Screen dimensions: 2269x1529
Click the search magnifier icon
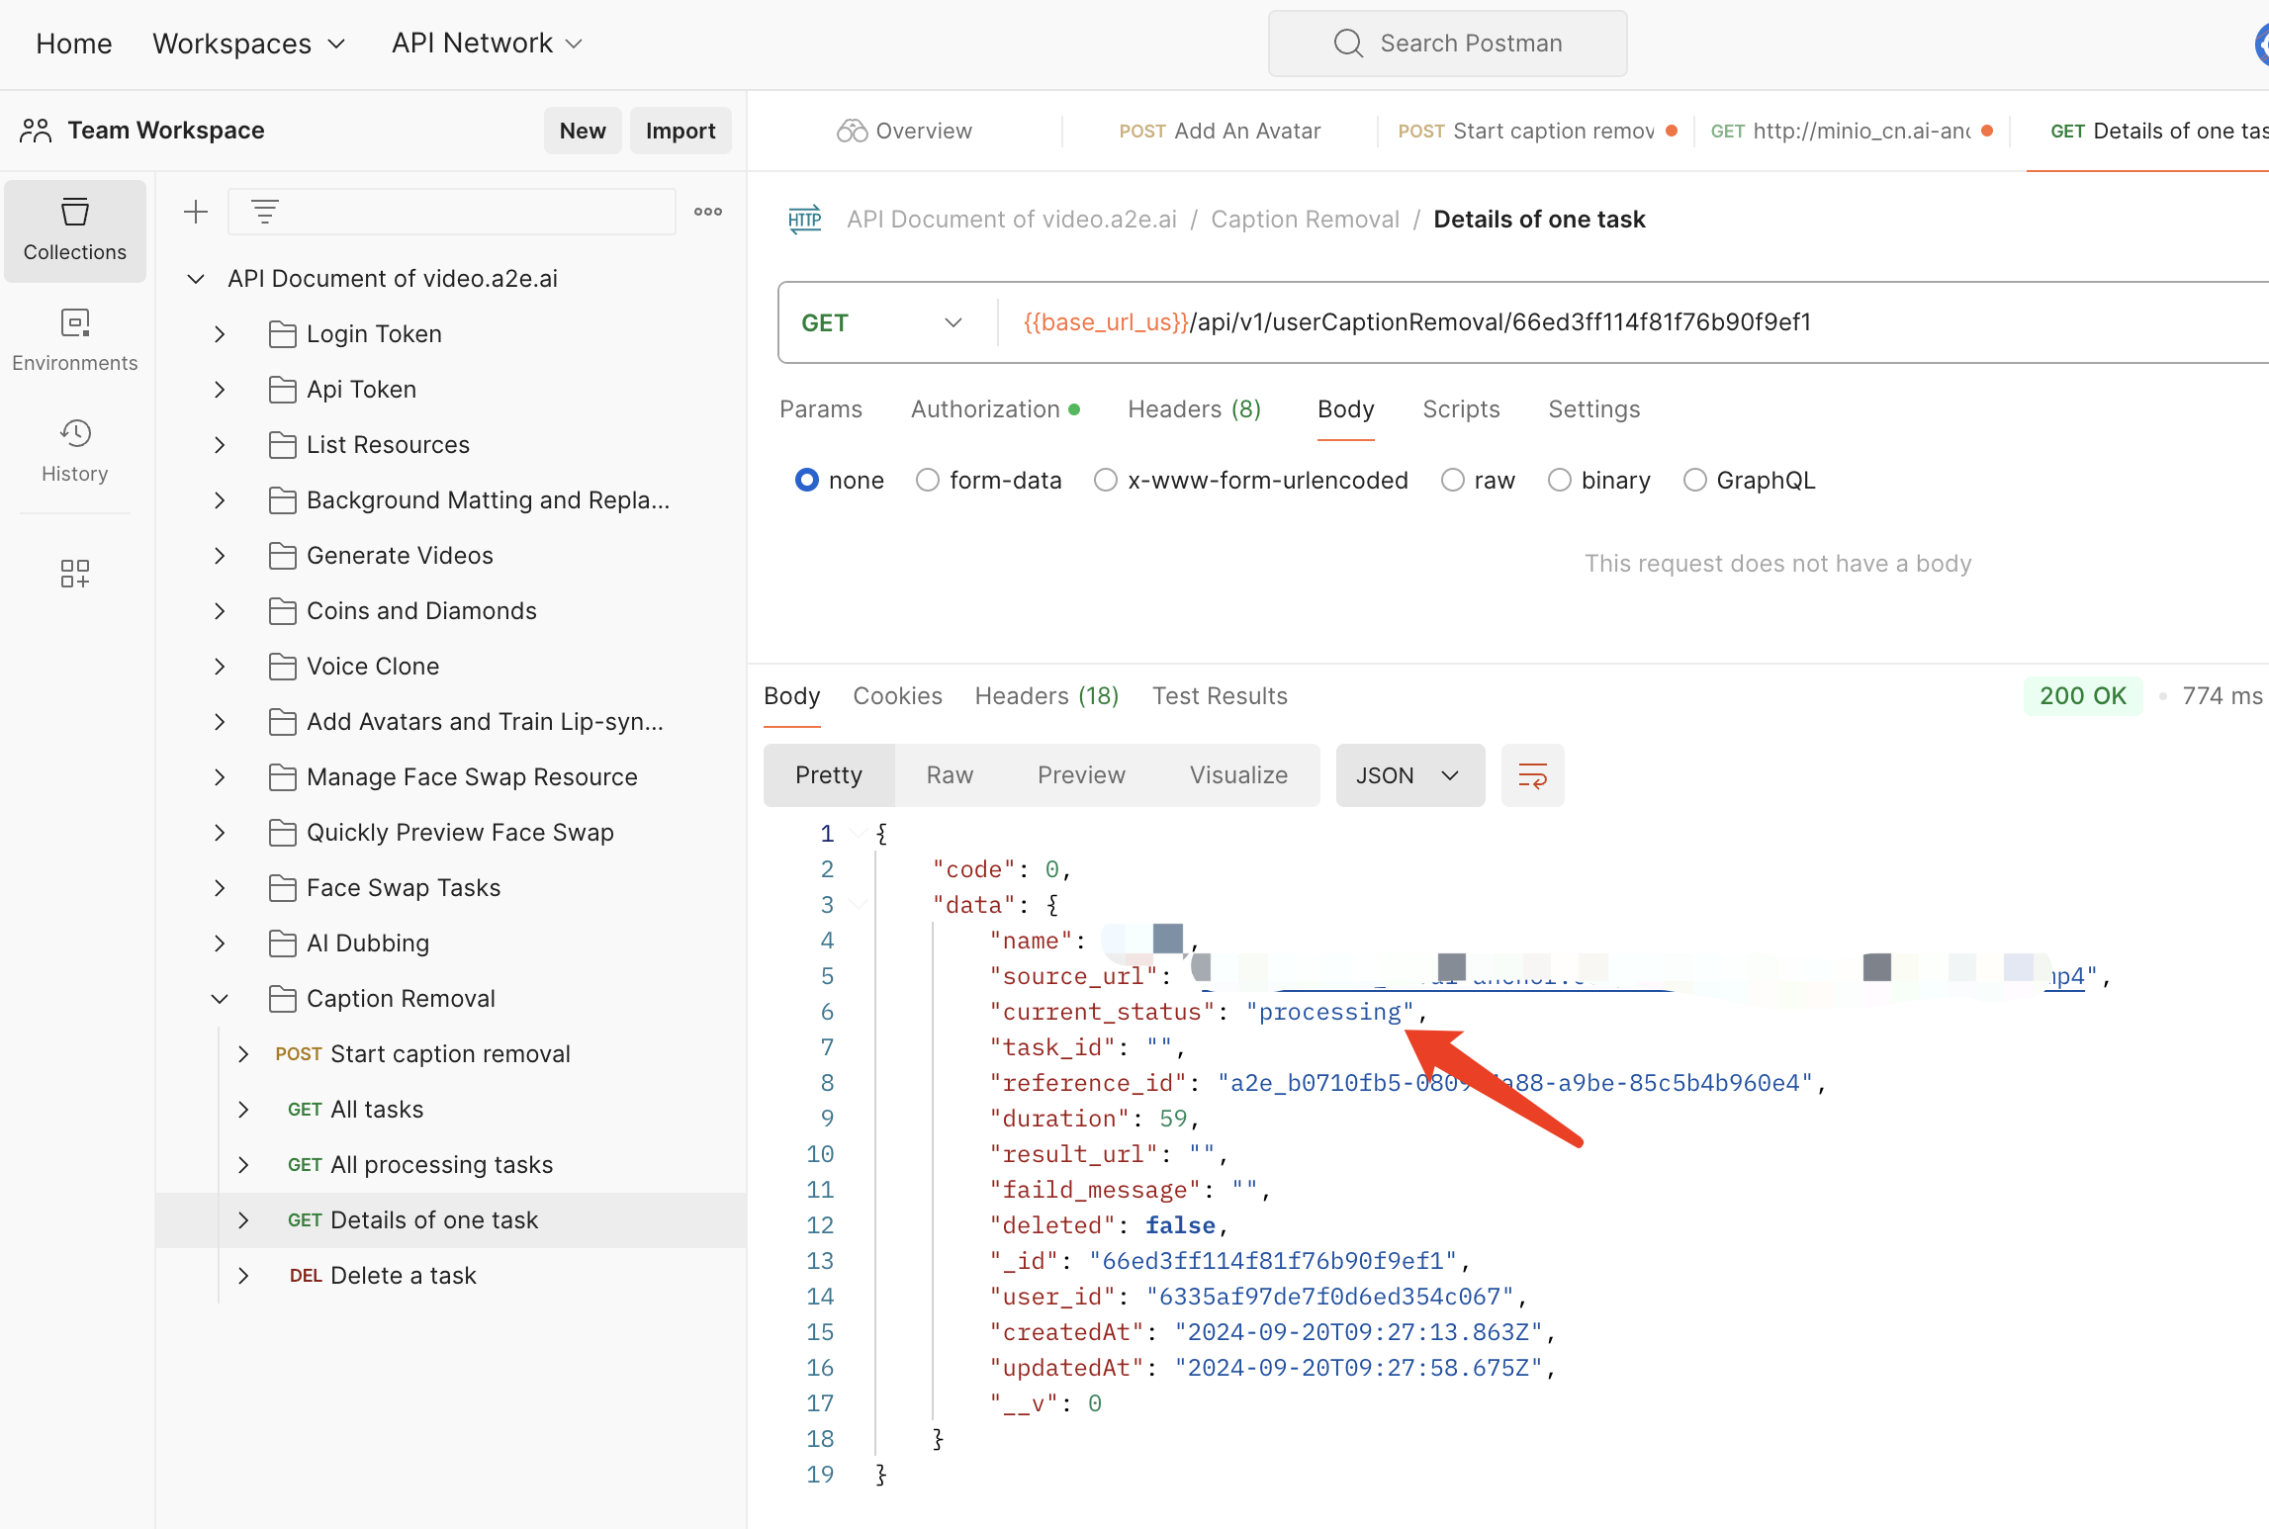pos(1348,44)
